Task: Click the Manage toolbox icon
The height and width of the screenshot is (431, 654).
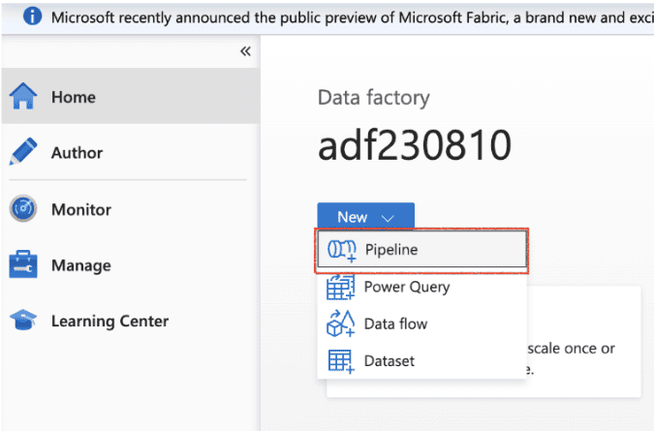Action: tap(23, 265)
